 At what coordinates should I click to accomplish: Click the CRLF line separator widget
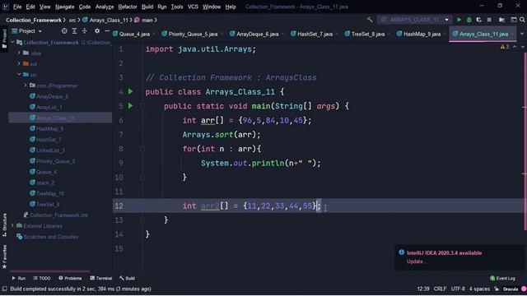(x=440, y=289)
